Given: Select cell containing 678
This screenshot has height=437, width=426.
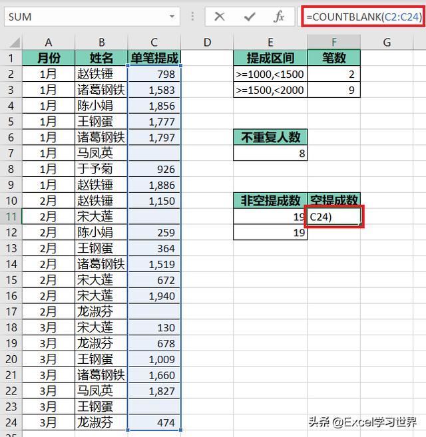Looking at the screenshot, I should 154,343.
